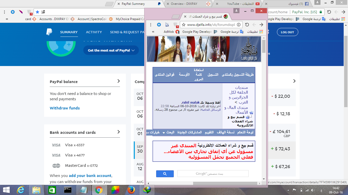This screenshot has height=195, width=348.
Task: Click the colorful wheel app on taskbar
Action: (x=115, y=190)
